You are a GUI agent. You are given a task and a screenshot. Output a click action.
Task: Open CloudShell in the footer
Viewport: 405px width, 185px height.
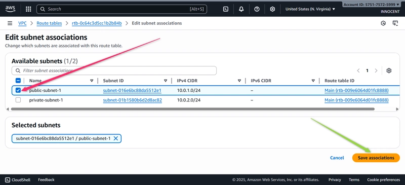click(x=18, y=179)
